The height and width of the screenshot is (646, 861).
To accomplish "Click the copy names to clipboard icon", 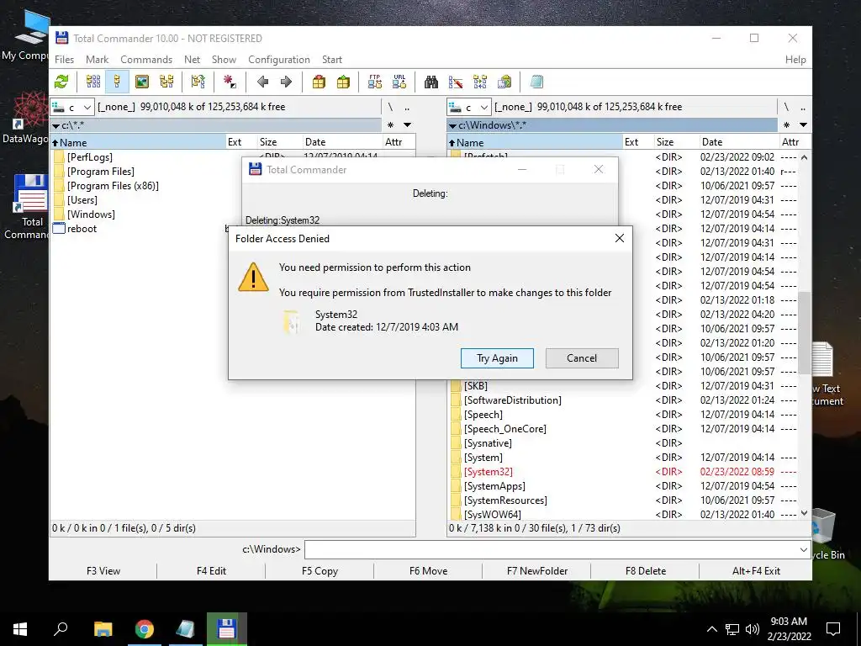I will coord(504,82).
